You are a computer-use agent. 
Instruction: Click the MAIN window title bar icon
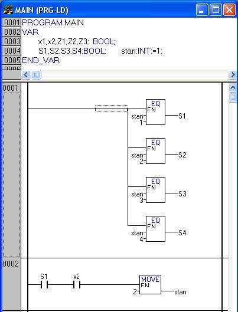(8, 10)
